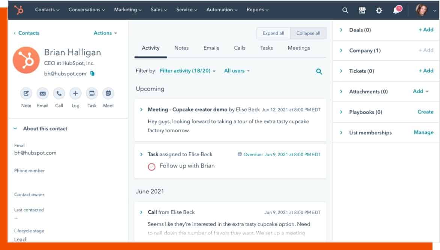Go back to Contacts list
440x250 pixels.
26,33
